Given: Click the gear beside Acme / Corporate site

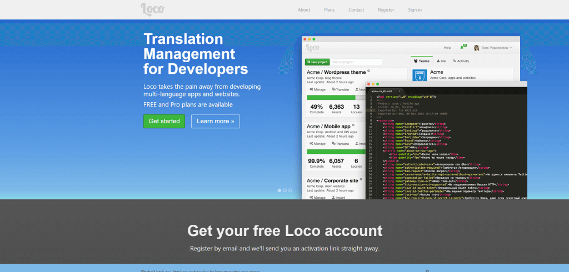Looking at the screenshot, I should (x=361, y=179).
